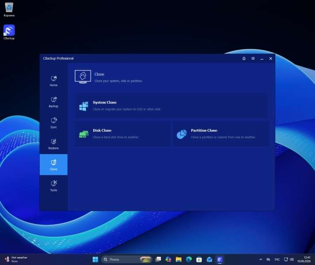Click the green Disk Clone drives icon
Screen dimensions: 315x265
coord(83,134)
